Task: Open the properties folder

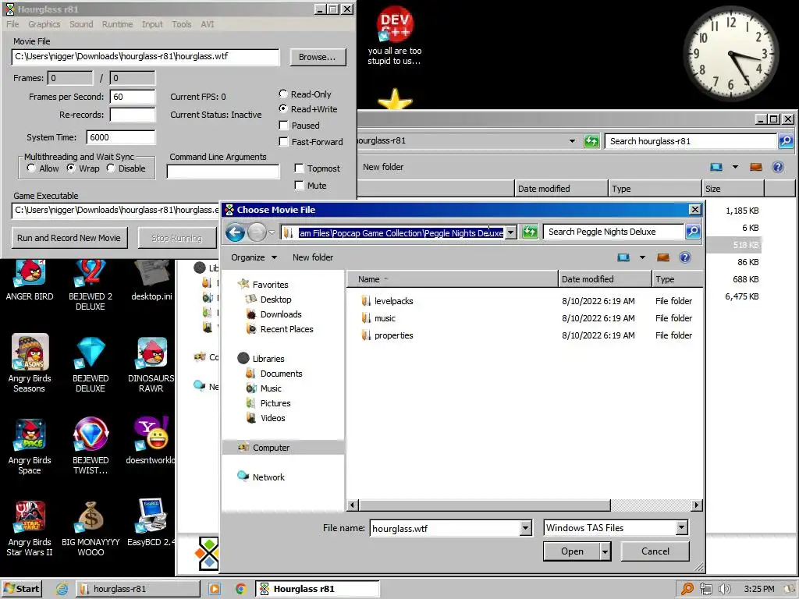Action: (393, 335)
